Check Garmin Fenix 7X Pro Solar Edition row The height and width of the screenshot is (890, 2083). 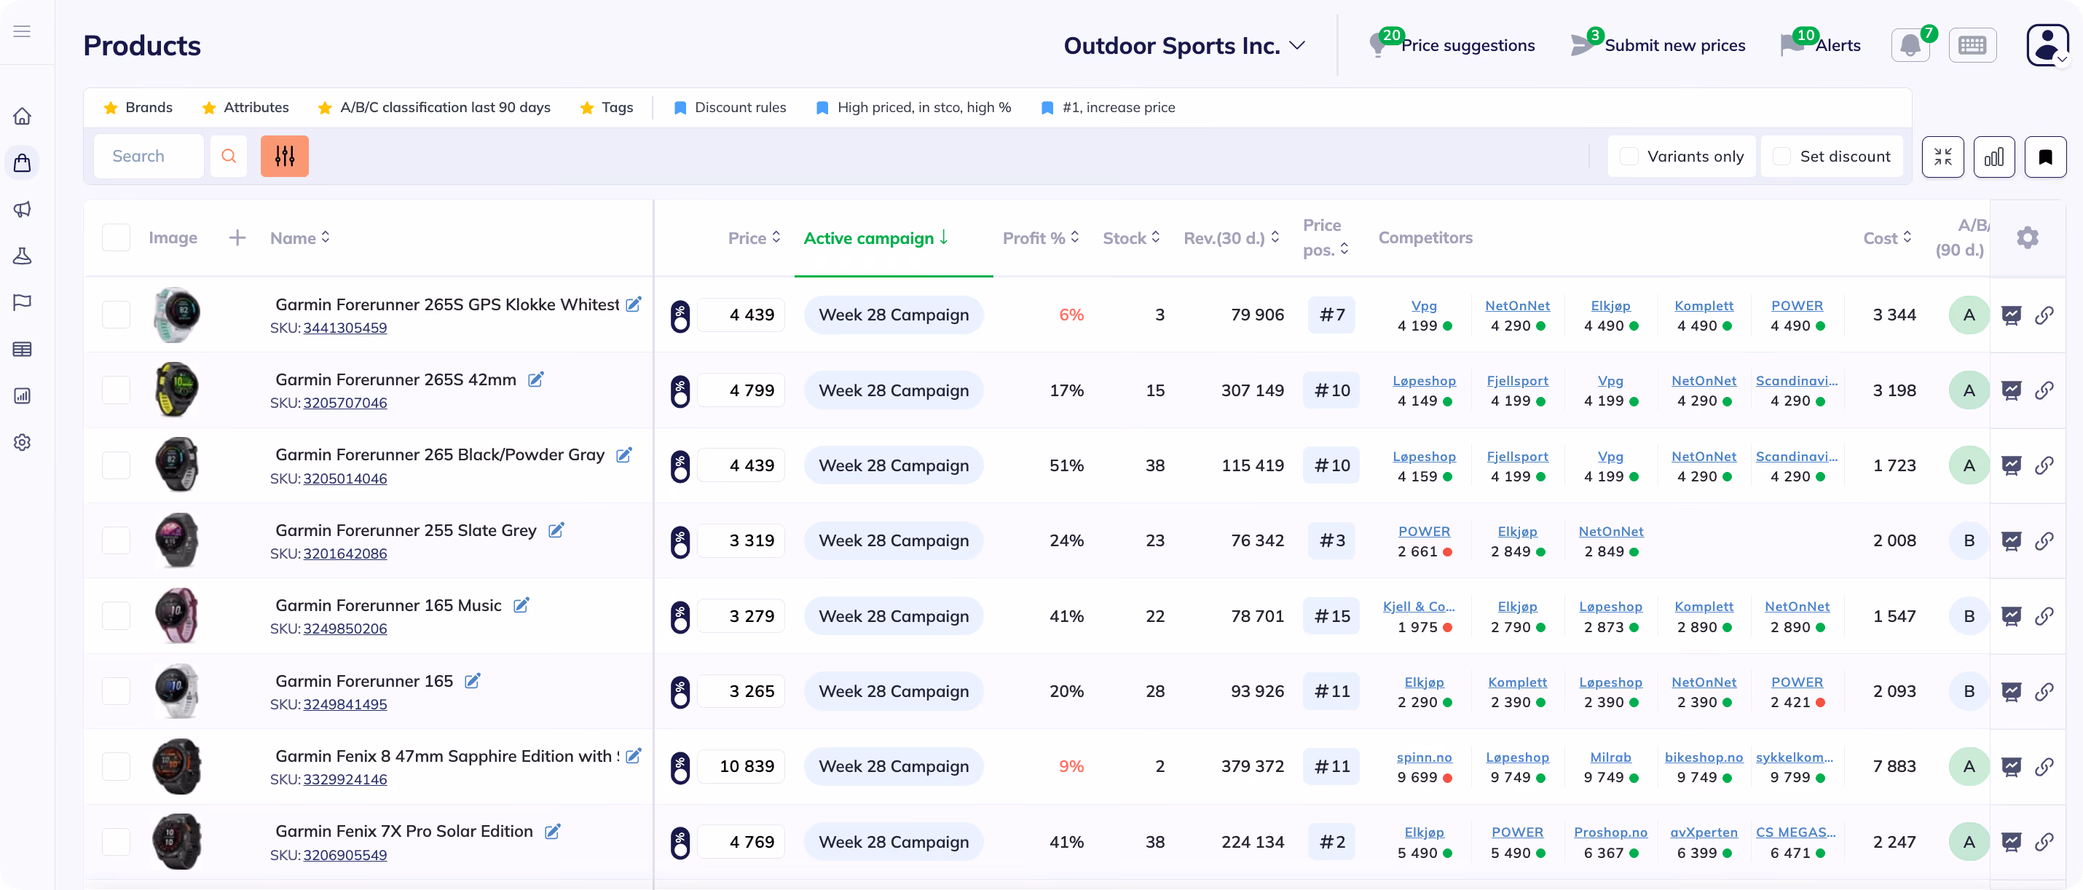116,843
